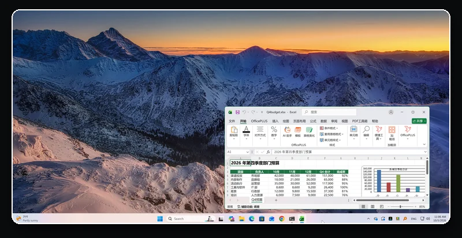Open File Explorer from the taskbar

coord(241,218)
